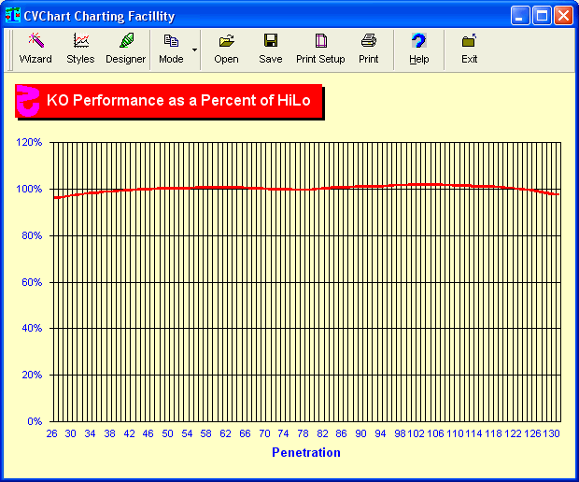This screenshot has height=482, width=579.
Task: Print the current chart
Action: pos(369,49)
